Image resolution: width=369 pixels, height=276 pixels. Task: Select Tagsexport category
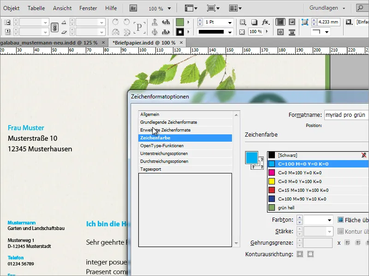pos(185,169)
